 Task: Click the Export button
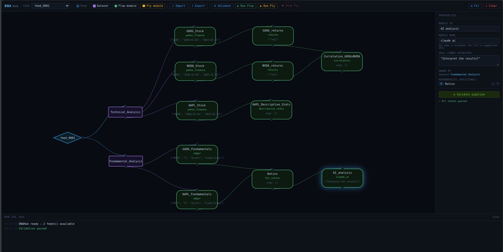point(198,6)
